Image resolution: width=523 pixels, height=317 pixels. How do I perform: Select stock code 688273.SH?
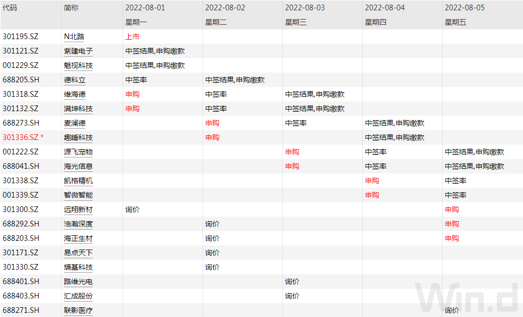[x=21, y=123]
